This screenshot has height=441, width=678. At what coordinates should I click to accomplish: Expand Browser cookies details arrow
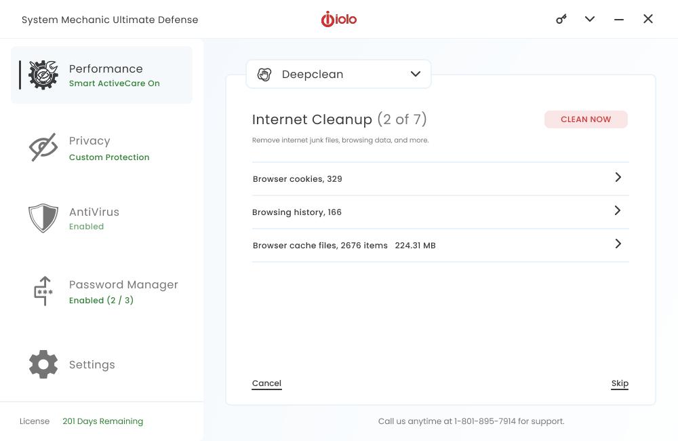(x=618, y=177)
